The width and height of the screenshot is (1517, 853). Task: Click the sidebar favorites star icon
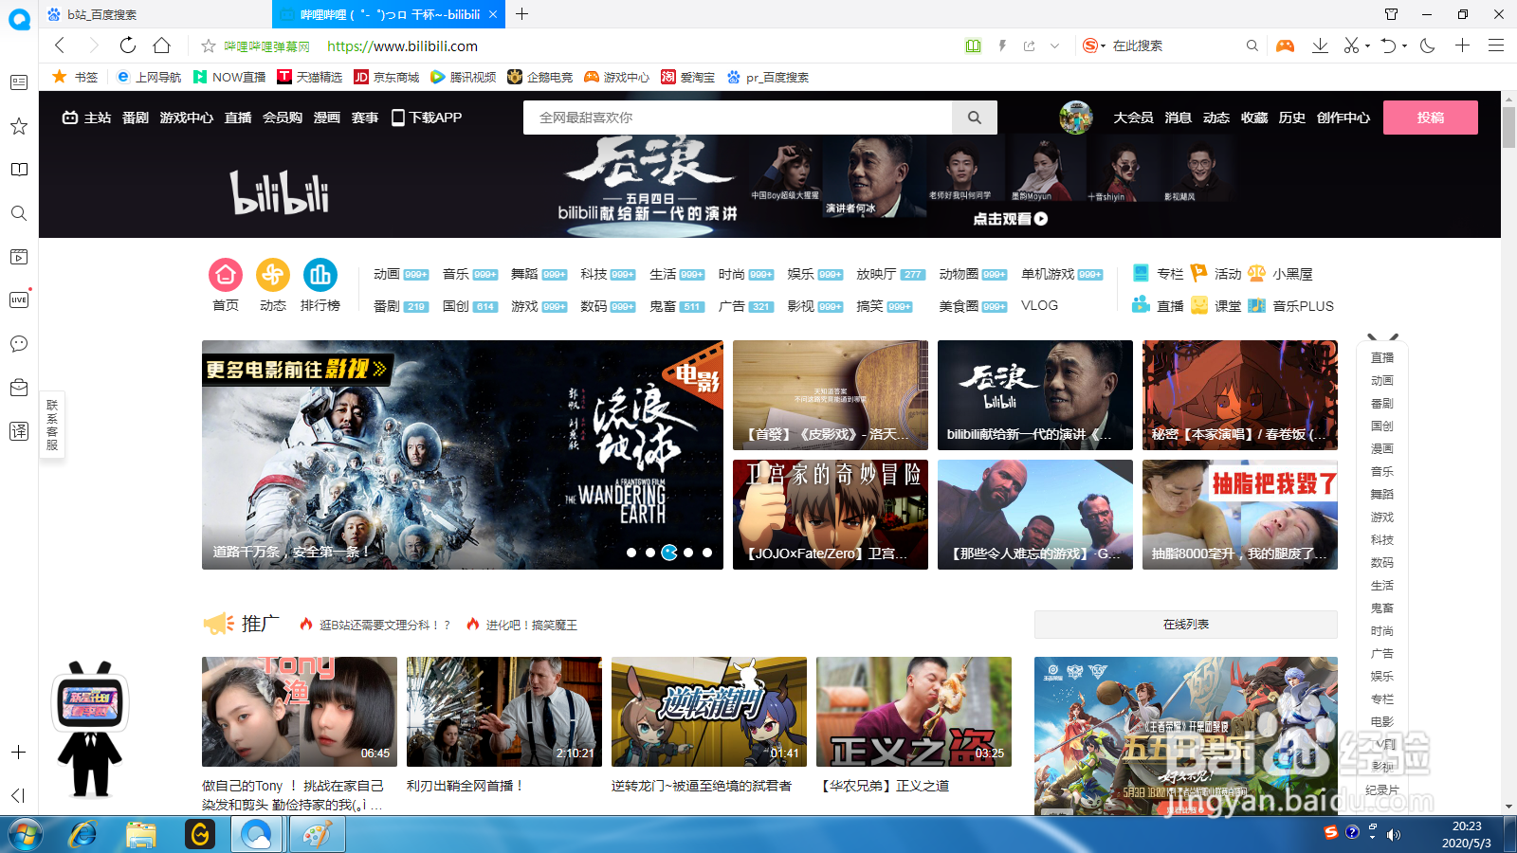[19, 126]
